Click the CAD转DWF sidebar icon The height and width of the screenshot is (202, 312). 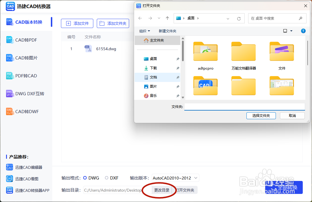tap(10, 112)
